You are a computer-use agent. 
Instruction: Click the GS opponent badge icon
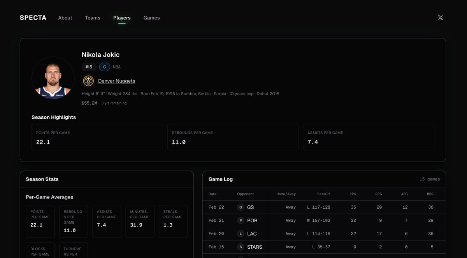pos(241,207)
